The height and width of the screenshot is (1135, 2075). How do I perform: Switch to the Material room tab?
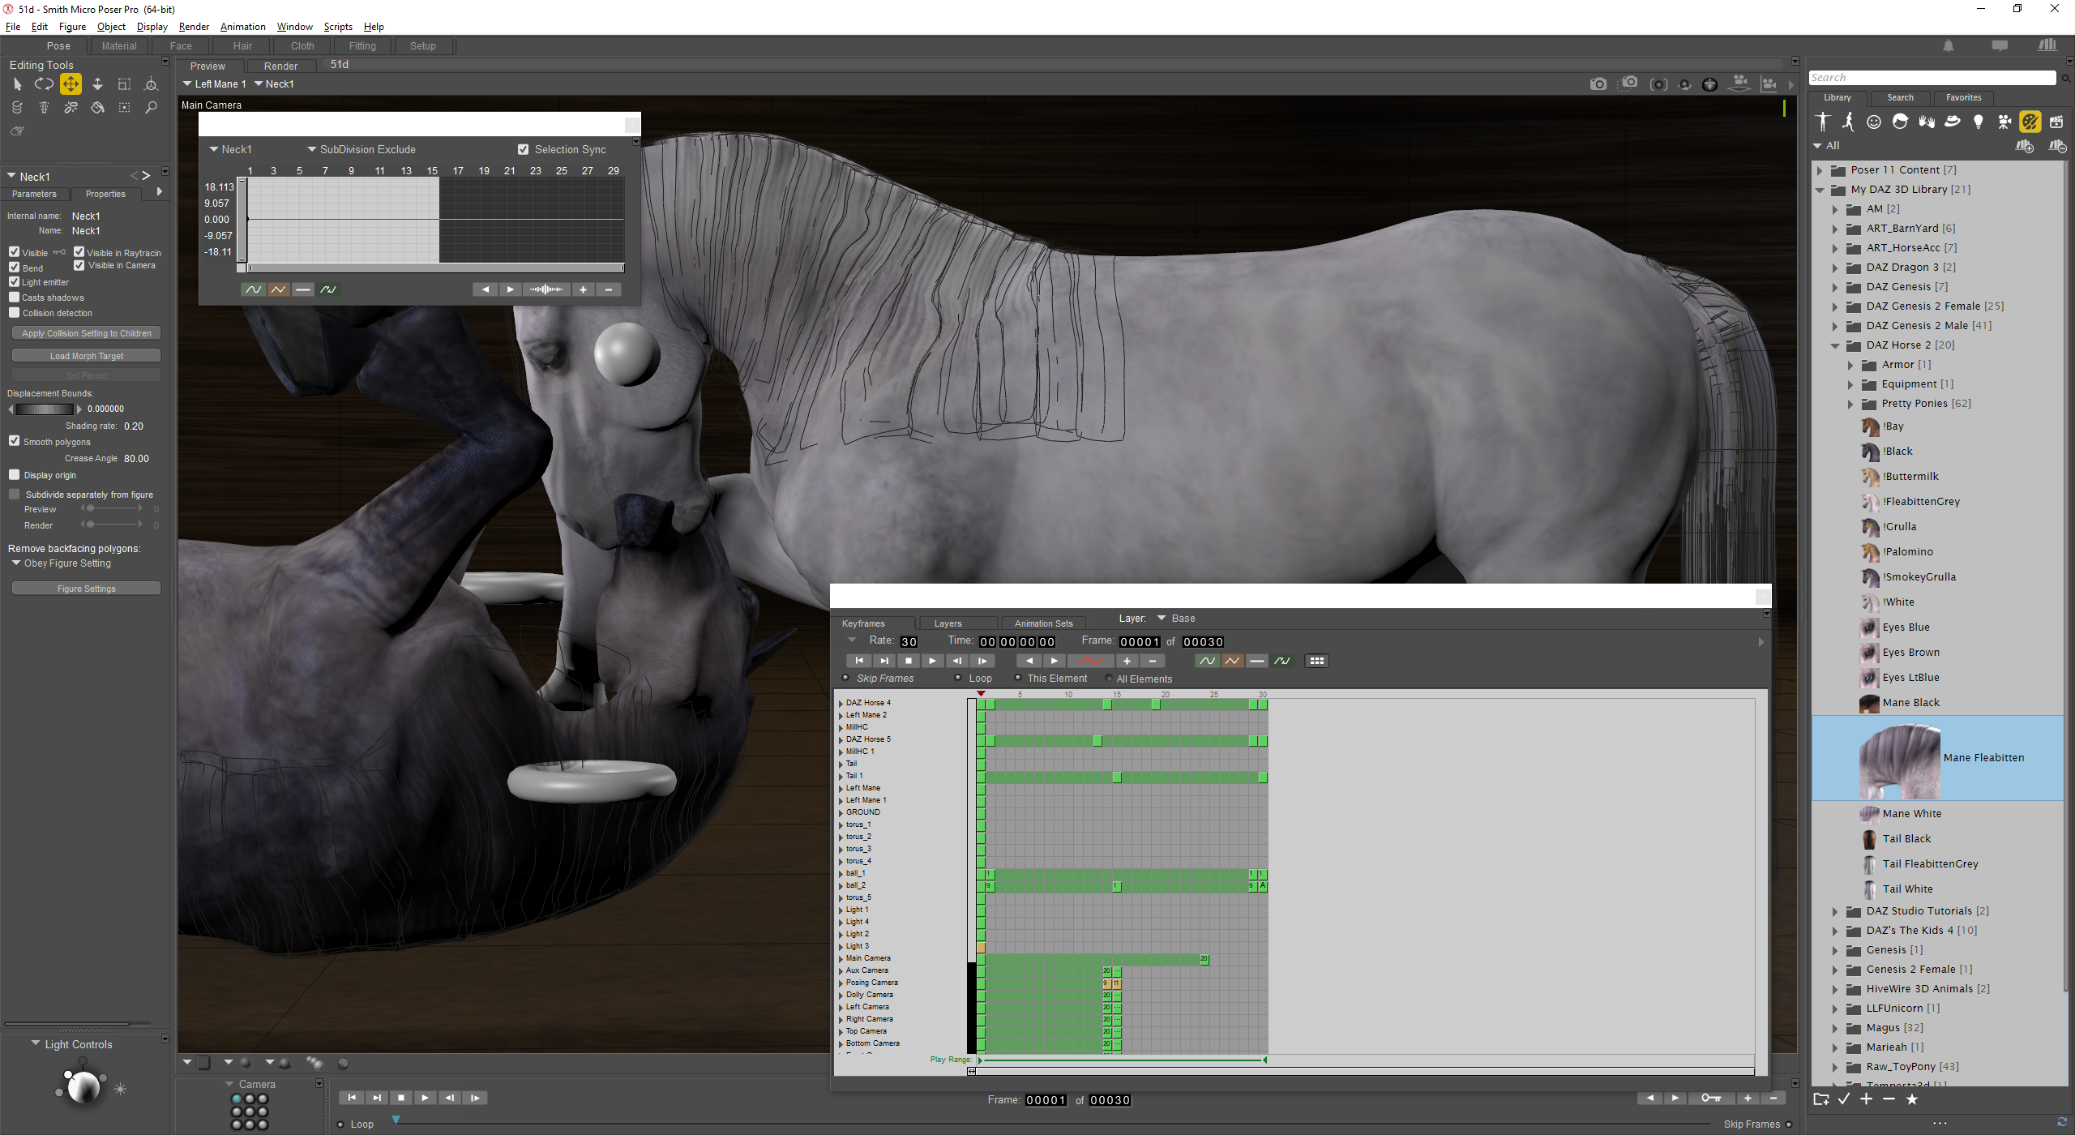(119, 46)
